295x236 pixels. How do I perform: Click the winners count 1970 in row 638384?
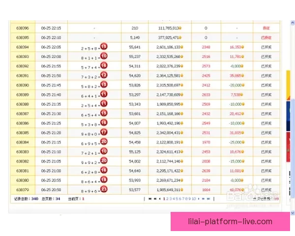[x=206, y=142]
